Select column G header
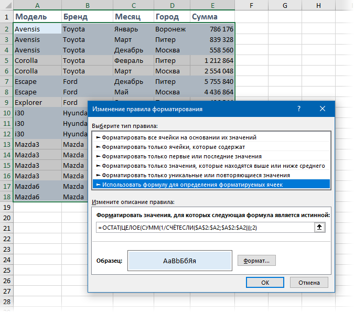 pyautogui.click(x=285, y=5)
